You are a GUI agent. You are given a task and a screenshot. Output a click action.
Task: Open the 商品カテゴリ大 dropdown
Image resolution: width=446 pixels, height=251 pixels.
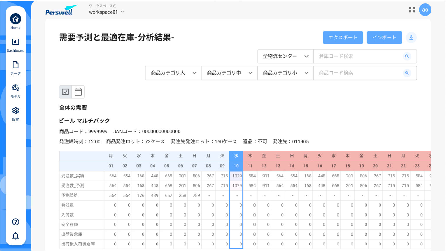point(173,73)
